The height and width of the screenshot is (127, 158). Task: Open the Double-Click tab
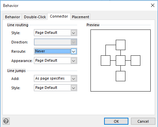pos(35,17)
